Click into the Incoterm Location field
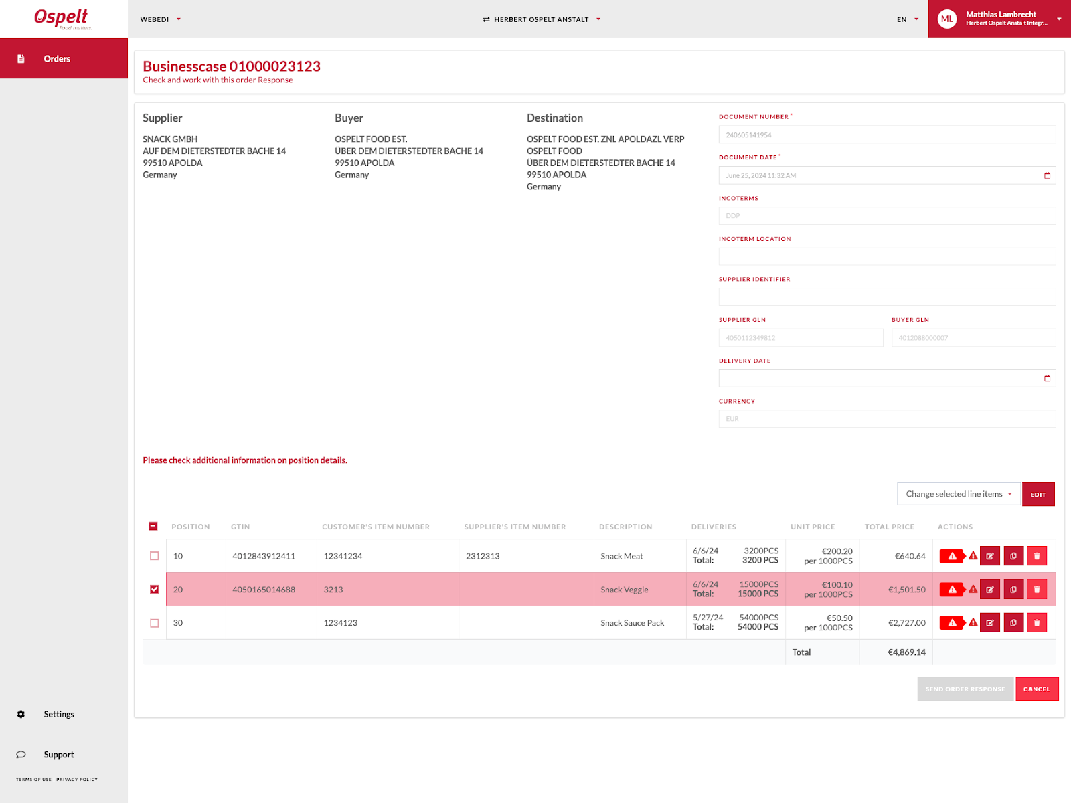The height and width of the screenshot is (803, 1071). point(886,257)
